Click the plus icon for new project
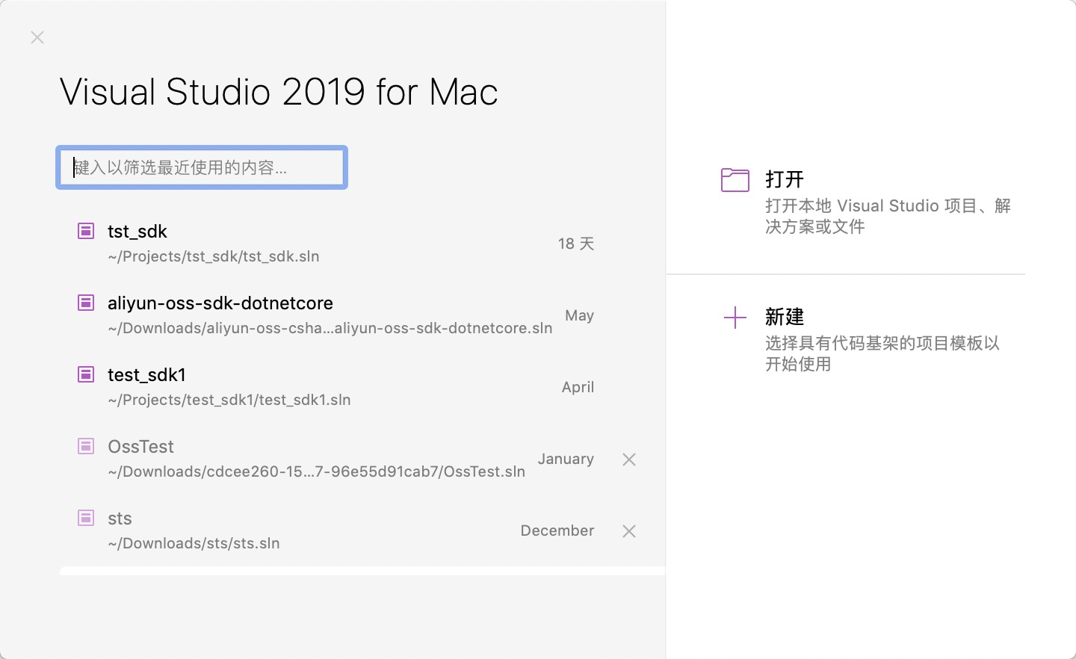The width and height of the screenshot is (1076, 659). (735, 318)
